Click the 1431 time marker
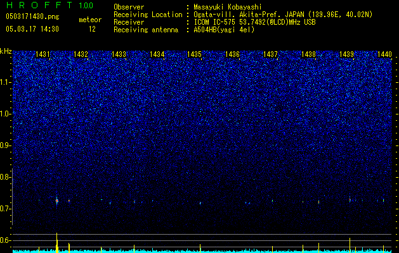 pos(43,54)
